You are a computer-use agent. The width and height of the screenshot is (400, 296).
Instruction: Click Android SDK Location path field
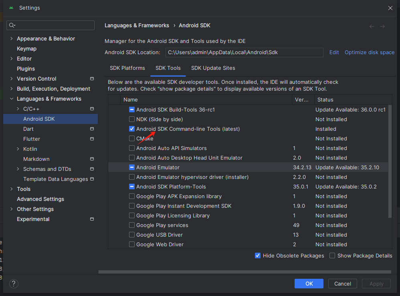click(x=244, y=52)
